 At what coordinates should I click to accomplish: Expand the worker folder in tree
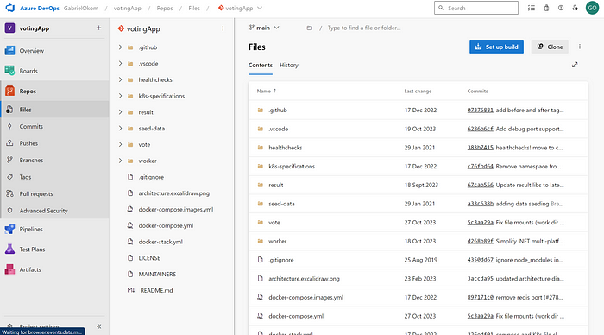(120, 161)
